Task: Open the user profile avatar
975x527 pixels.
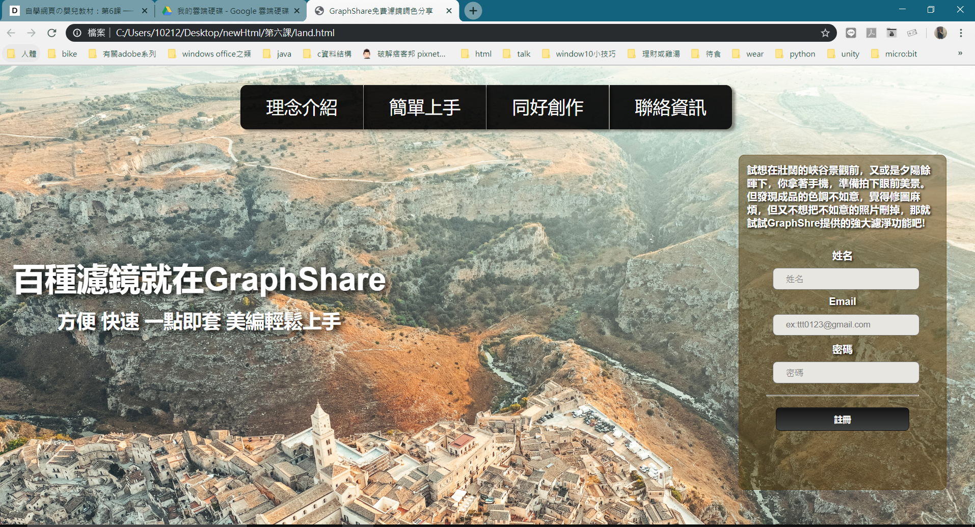Action: click(x=940, y=33)
